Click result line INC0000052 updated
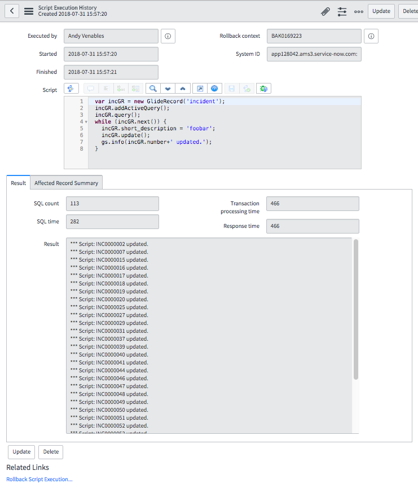The image size is (418, 488). point(109,426)
